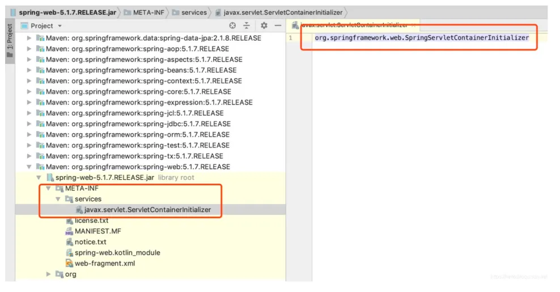This screenshot has width=560, height=292.
Task: Click the spring-orm library icon
Action: coord(40,134)
